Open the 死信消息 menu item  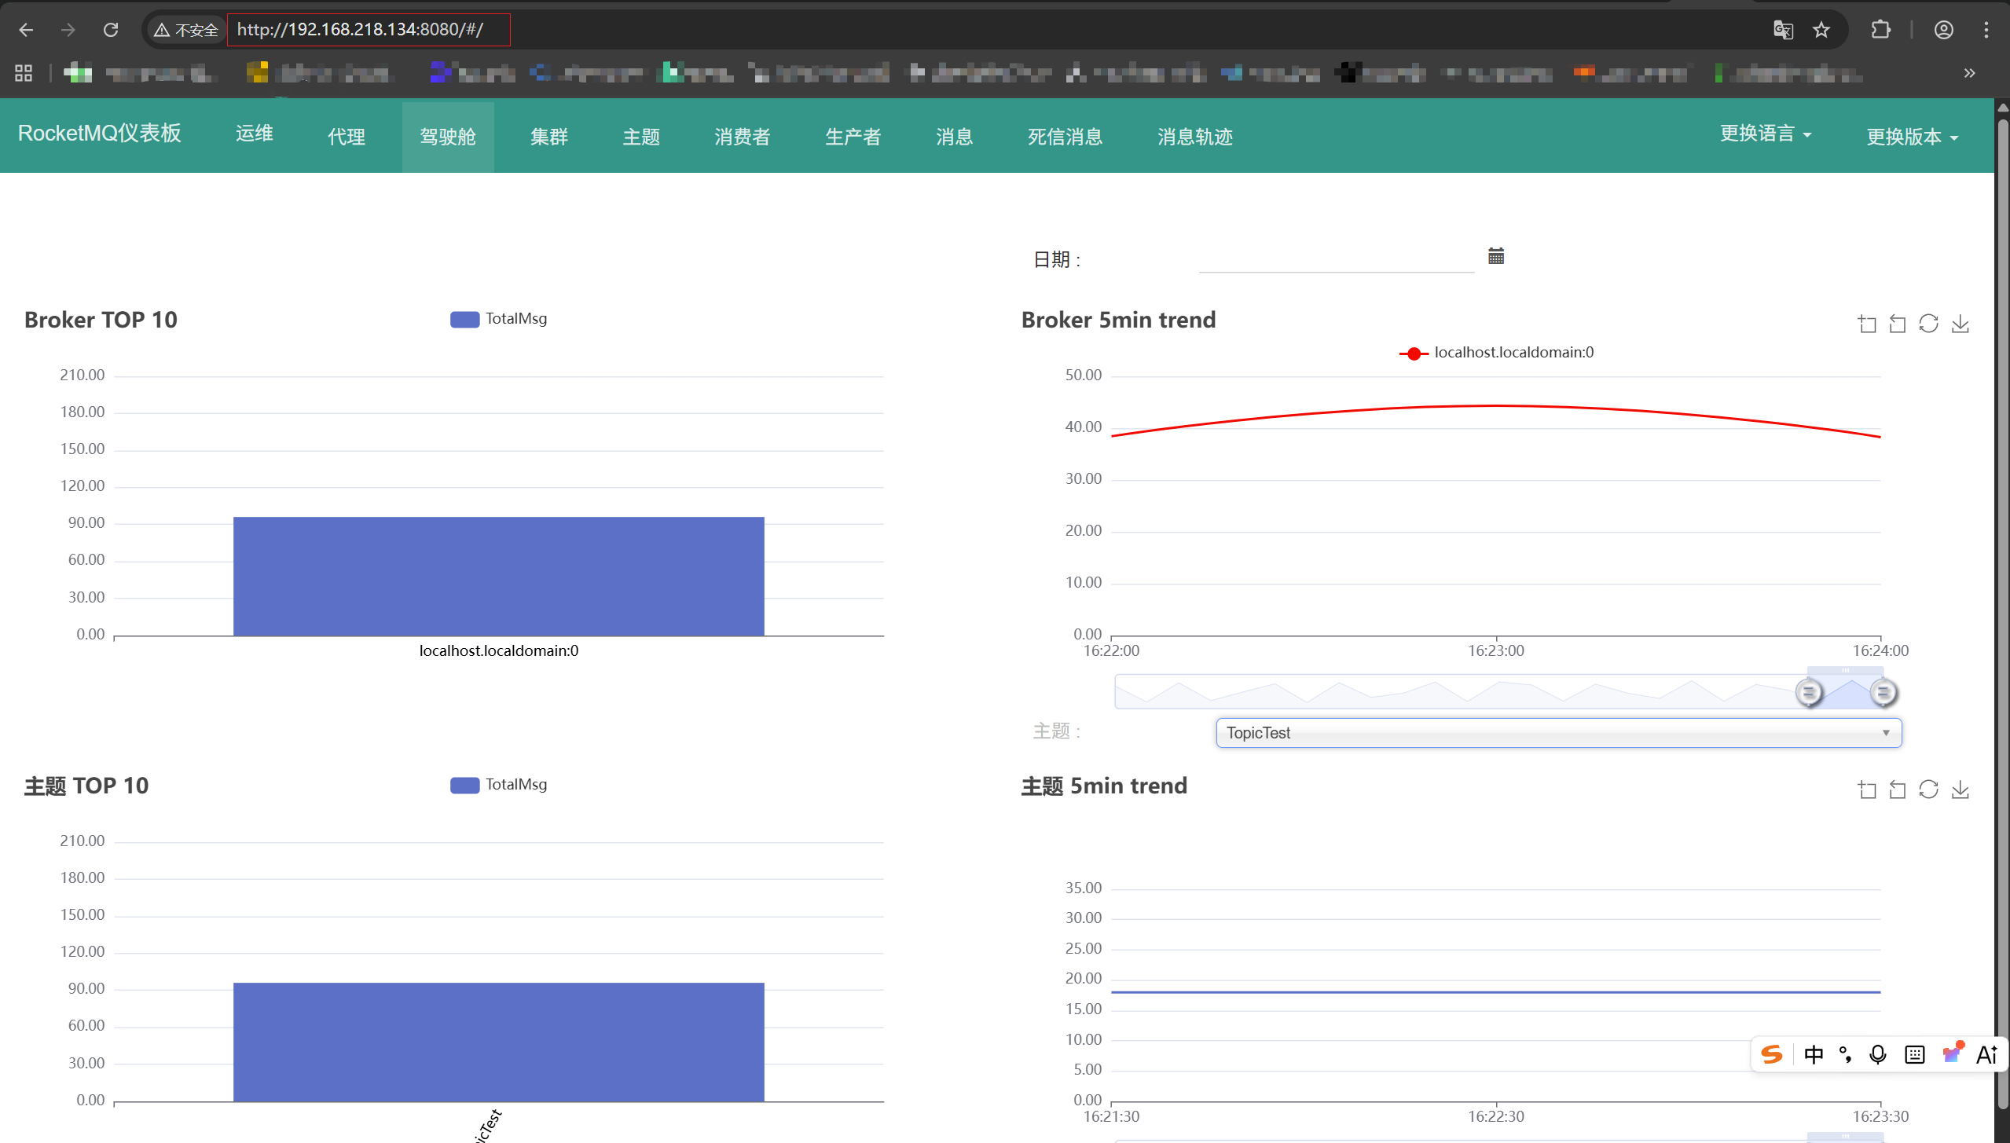click(1063, 136)
